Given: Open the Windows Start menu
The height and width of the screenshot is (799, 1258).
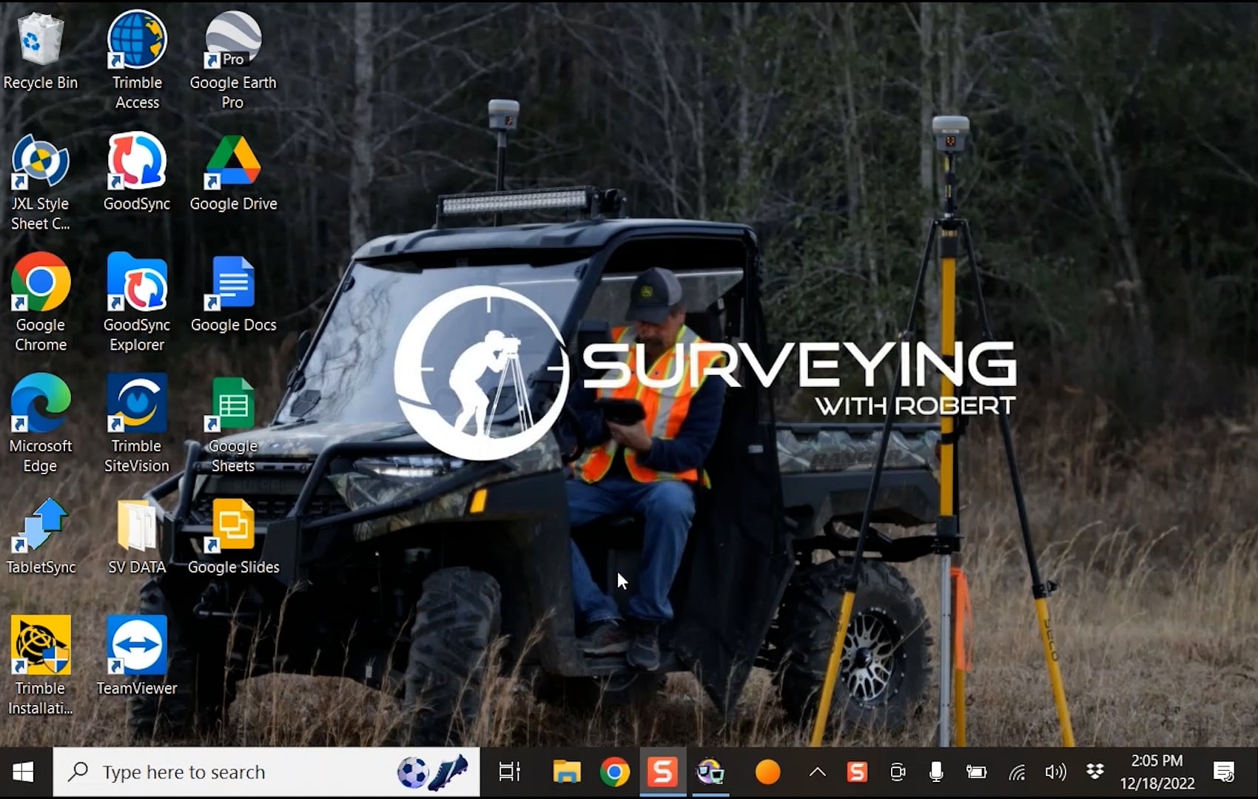Looking at the screenshot, I should pos(23,772).
